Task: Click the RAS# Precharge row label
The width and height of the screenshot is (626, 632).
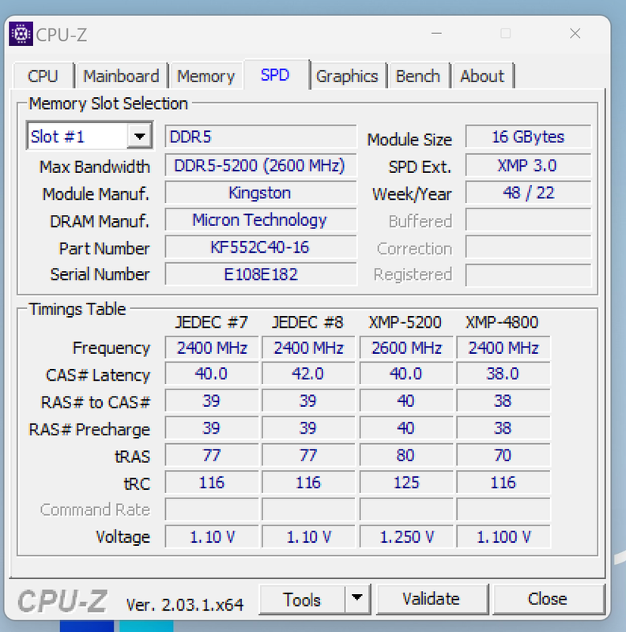Action: (89, 430)
